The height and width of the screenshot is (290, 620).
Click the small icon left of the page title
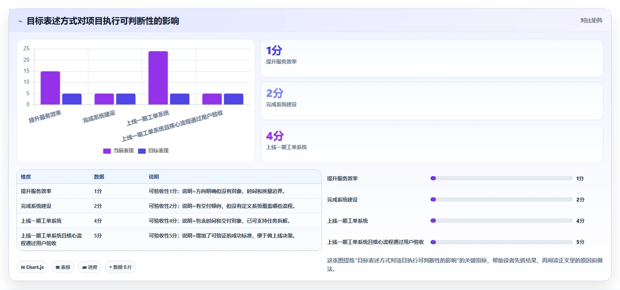20,21
